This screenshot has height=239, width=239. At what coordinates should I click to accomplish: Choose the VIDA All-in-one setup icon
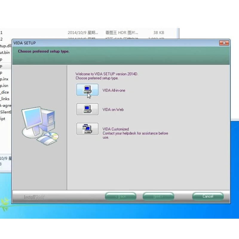[x=87, y=90]
